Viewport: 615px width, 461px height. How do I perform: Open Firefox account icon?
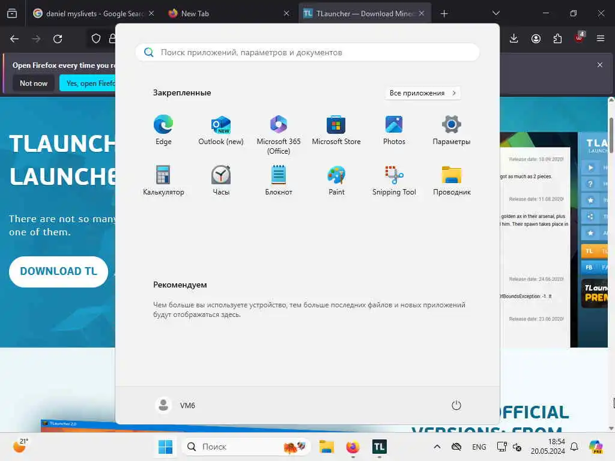click(x=536, y=38)
